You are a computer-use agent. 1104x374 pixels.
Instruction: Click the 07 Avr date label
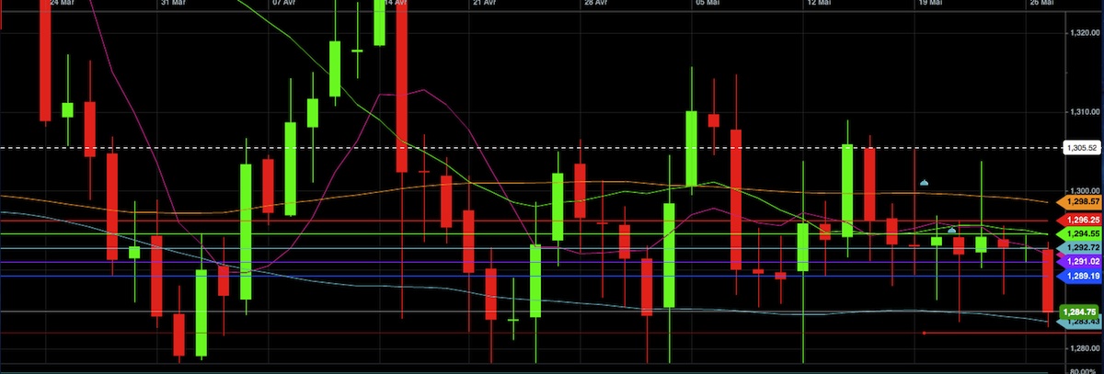(283, 4)
